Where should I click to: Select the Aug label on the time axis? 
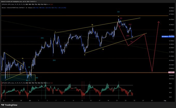point(165,101)
